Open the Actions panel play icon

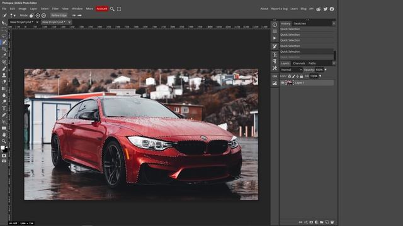[275, 38]
